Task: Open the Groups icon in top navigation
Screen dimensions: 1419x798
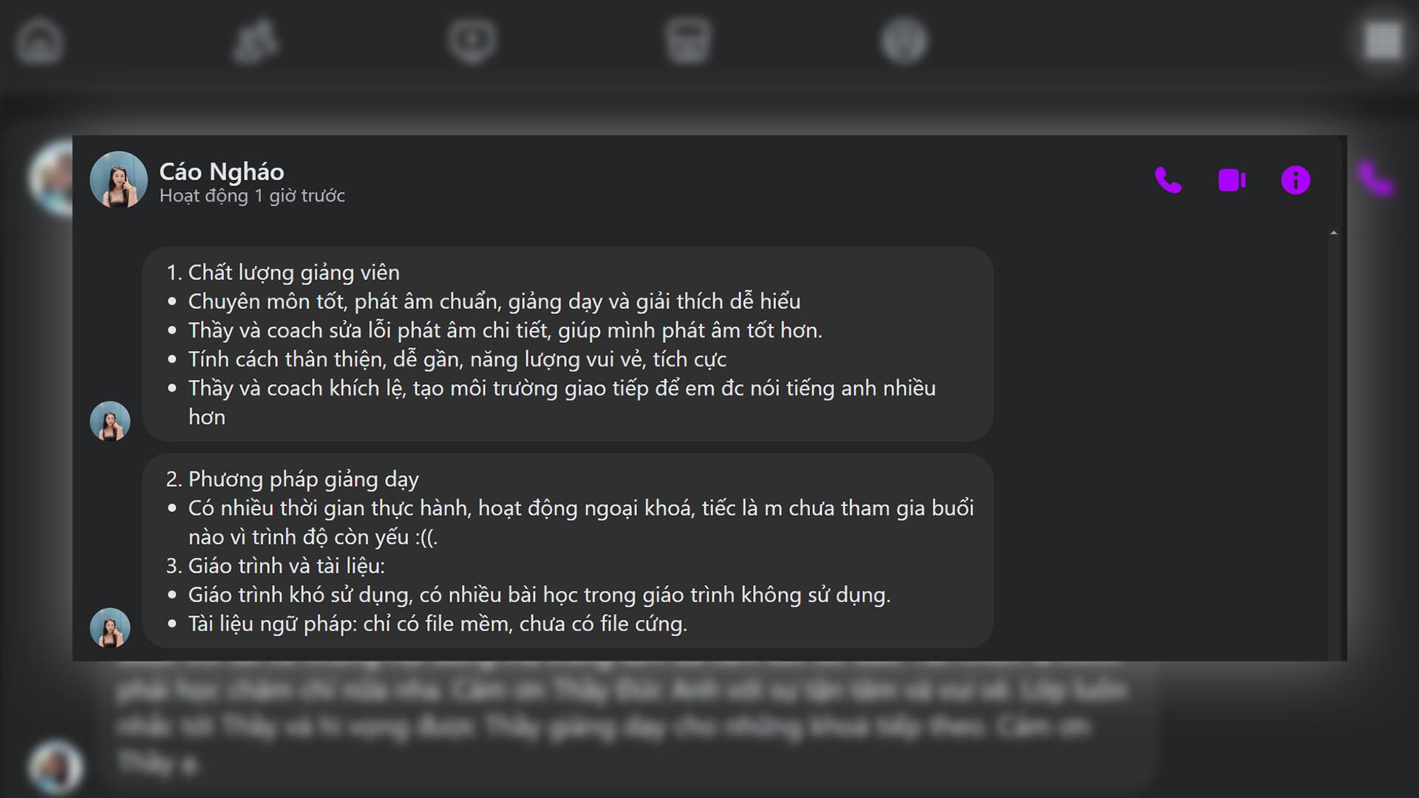Action: pyautogui.click(x=904, y=40)
